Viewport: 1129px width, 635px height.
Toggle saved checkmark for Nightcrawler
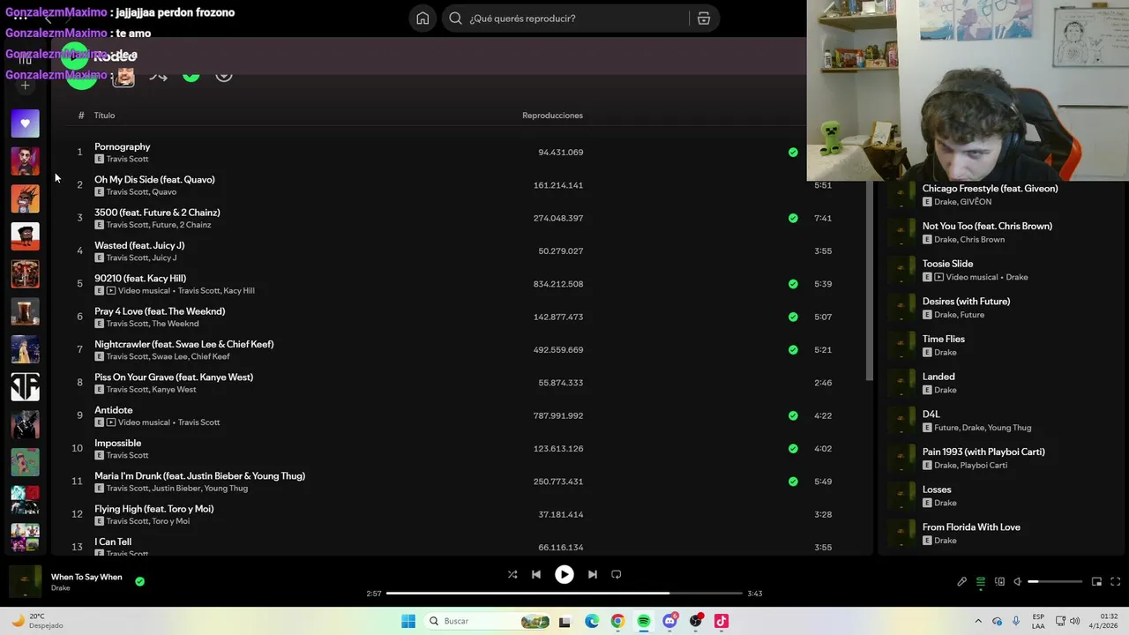click(793, 350)
